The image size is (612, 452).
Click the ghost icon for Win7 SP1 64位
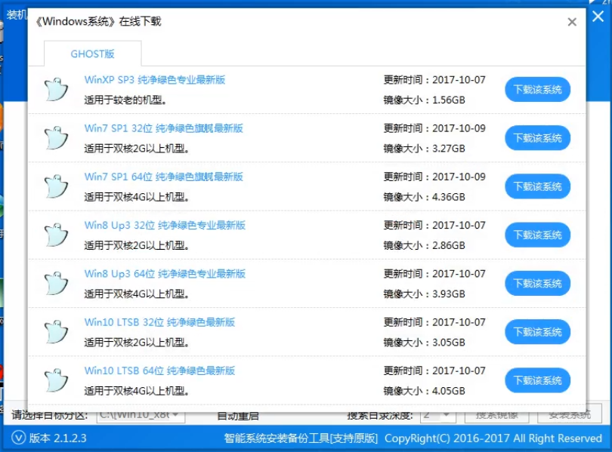(x=54, y=186)
